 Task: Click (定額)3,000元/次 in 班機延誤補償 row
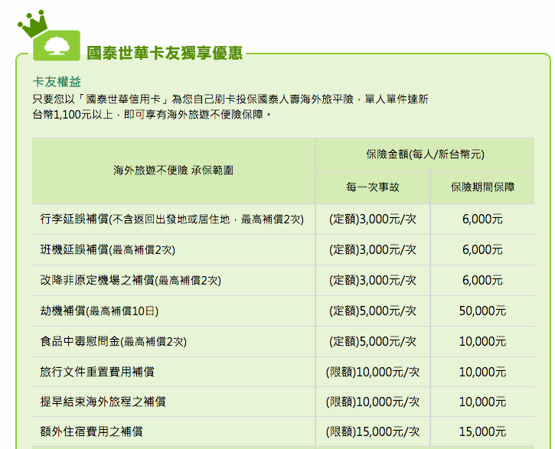pos(373,249)
